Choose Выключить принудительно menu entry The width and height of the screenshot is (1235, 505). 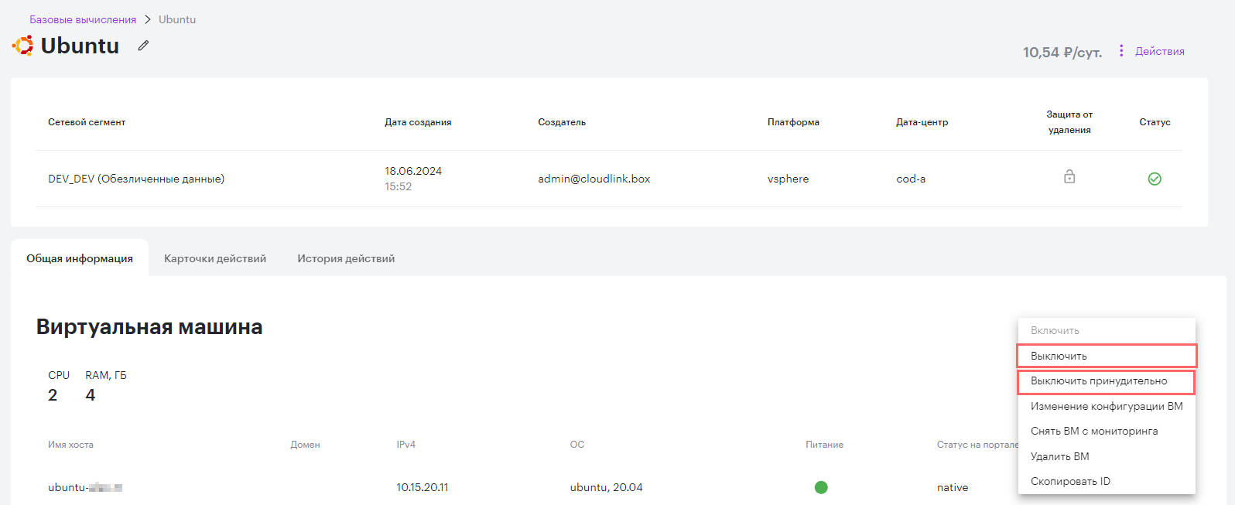[x=1106, y=381]
